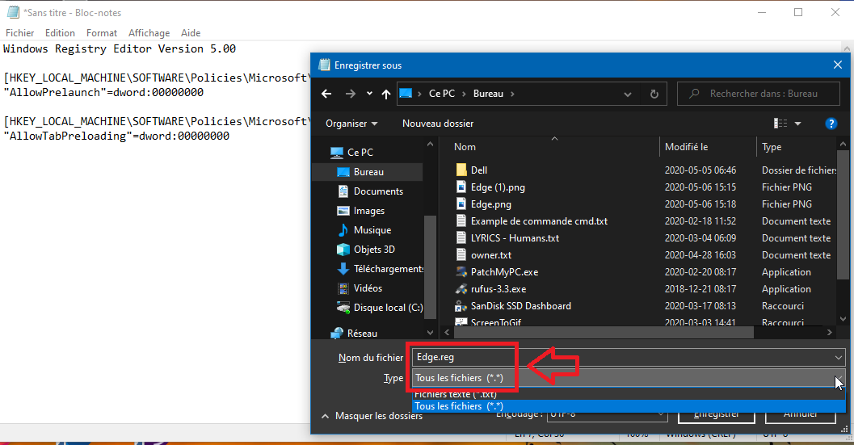Select Ce PC in navigation pane

pos(360,153)
